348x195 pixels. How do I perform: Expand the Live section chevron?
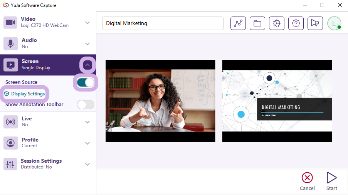[x=87, y=122]
